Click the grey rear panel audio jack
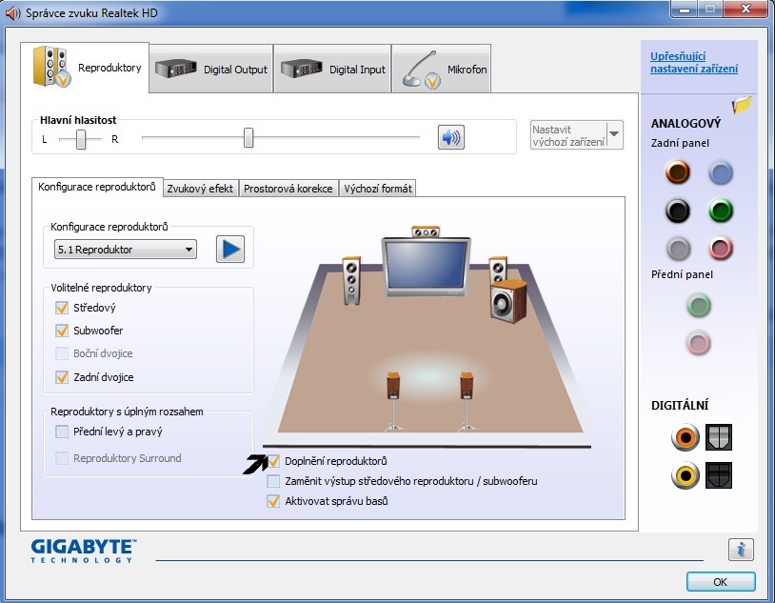Viewport: 775px width, 603px height. [x=678, y=249]
